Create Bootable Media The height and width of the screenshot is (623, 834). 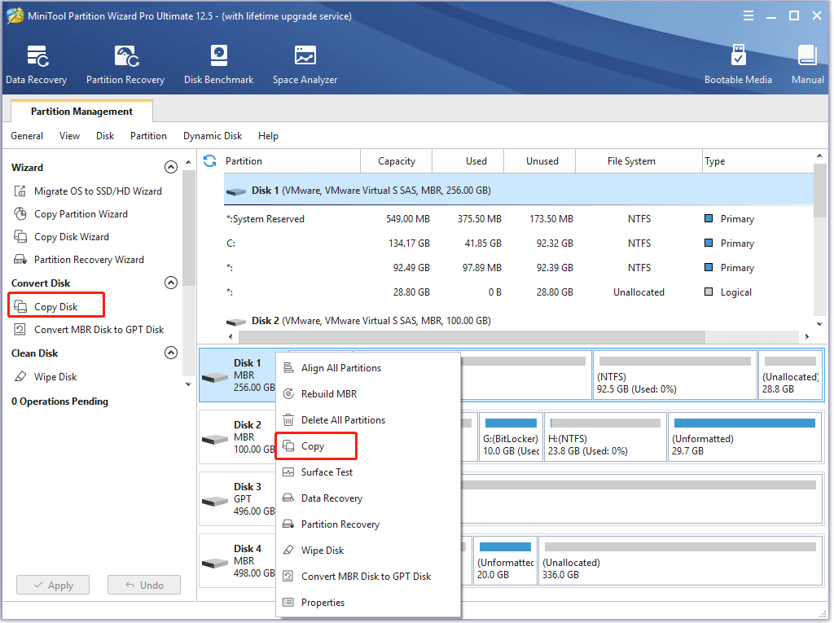click(738, 64)
